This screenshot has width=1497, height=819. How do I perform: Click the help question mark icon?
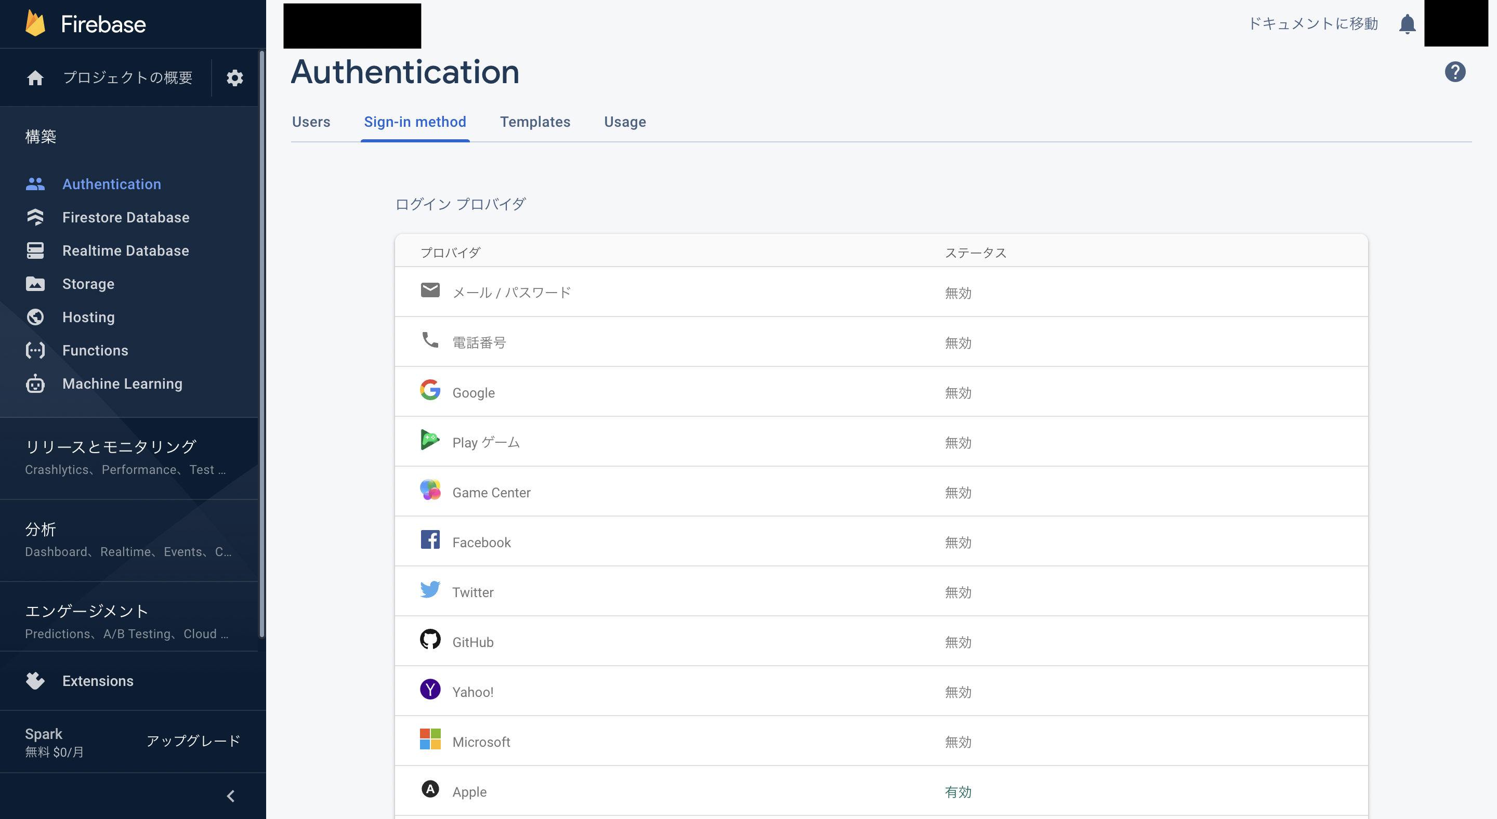1454,72
